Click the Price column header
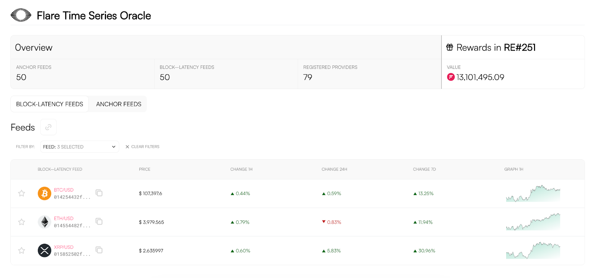This screenshot has width=595, height=278. [145, 169]
